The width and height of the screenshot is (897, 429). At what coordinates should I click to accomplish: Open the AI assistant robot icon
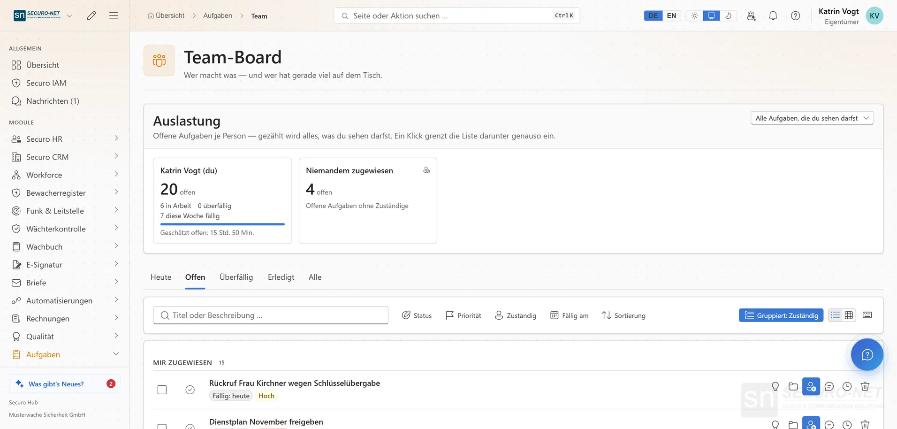click(751, 15)
